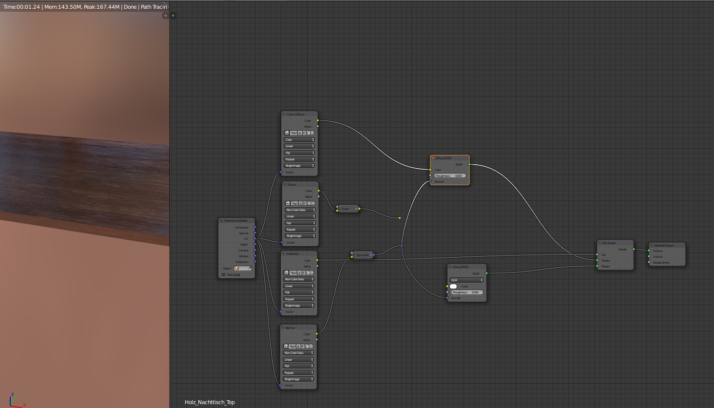Collapse the Diffuse BSDF node triangle
714x408 pixels.
pyautogui.click(x=432, y=158)
